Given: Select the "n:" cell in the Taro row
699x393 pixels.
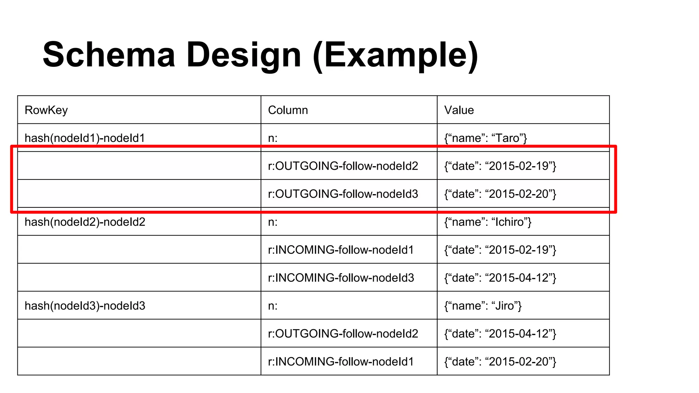Looking at the screenshot, I should point(349,138).
